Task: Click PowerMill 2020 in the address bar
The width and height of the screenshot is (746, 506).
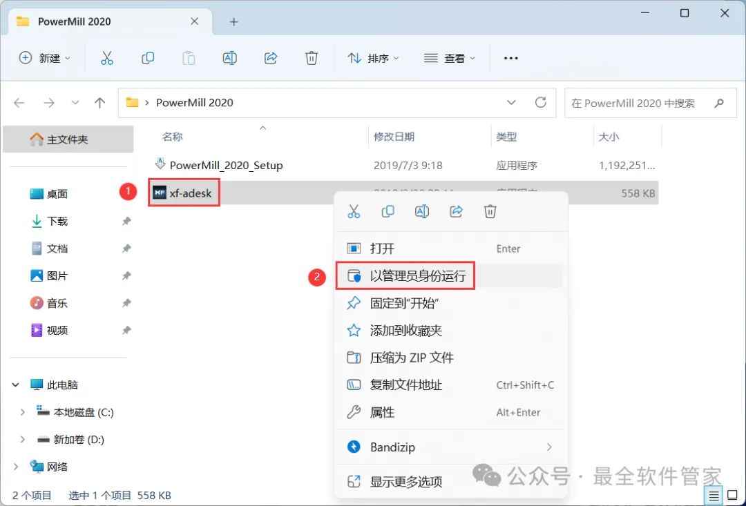Action: 195,103
